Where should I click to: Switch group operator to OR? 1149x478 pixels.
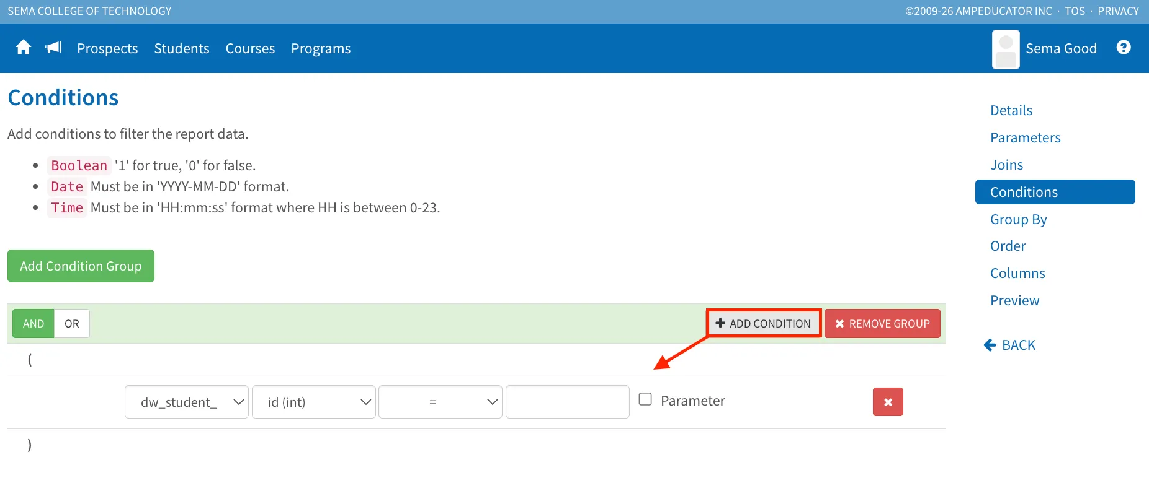point(72,323)
